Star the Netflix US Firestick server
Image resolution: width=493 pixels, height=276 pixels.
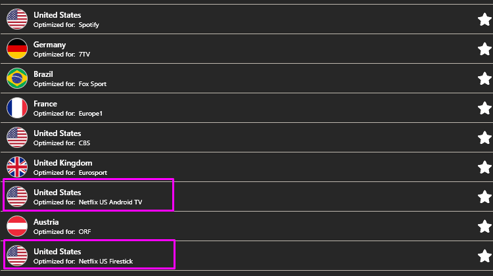[x=484, y=256]
